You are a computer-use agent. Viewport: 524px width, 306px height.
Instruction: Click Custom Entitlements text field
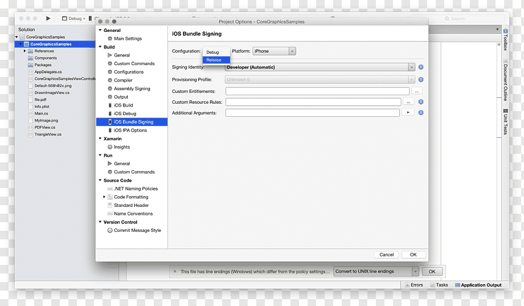pos(317,91)
